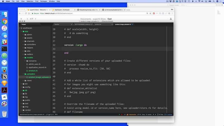Image resolution: width=224 pixels, height=126 pixels.
Task: Click the browser address bar URL
Action: point(56,13)
